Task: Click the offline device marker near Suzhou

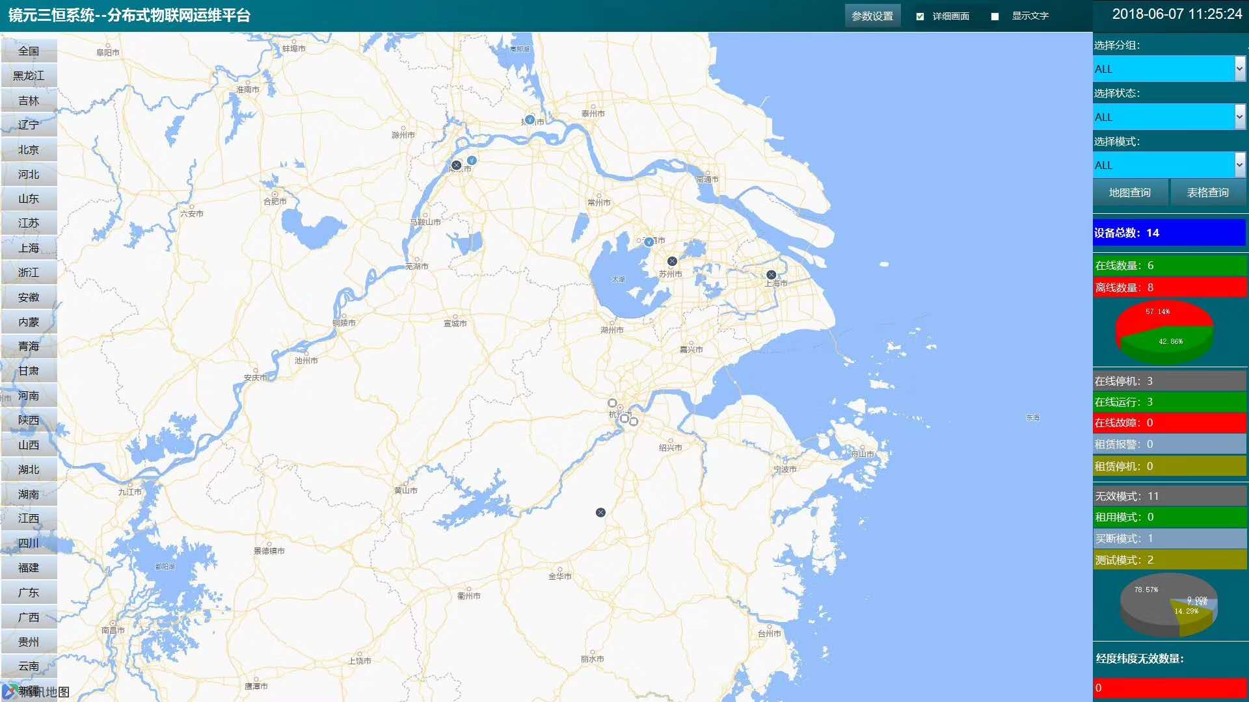Action: point(672,261)
